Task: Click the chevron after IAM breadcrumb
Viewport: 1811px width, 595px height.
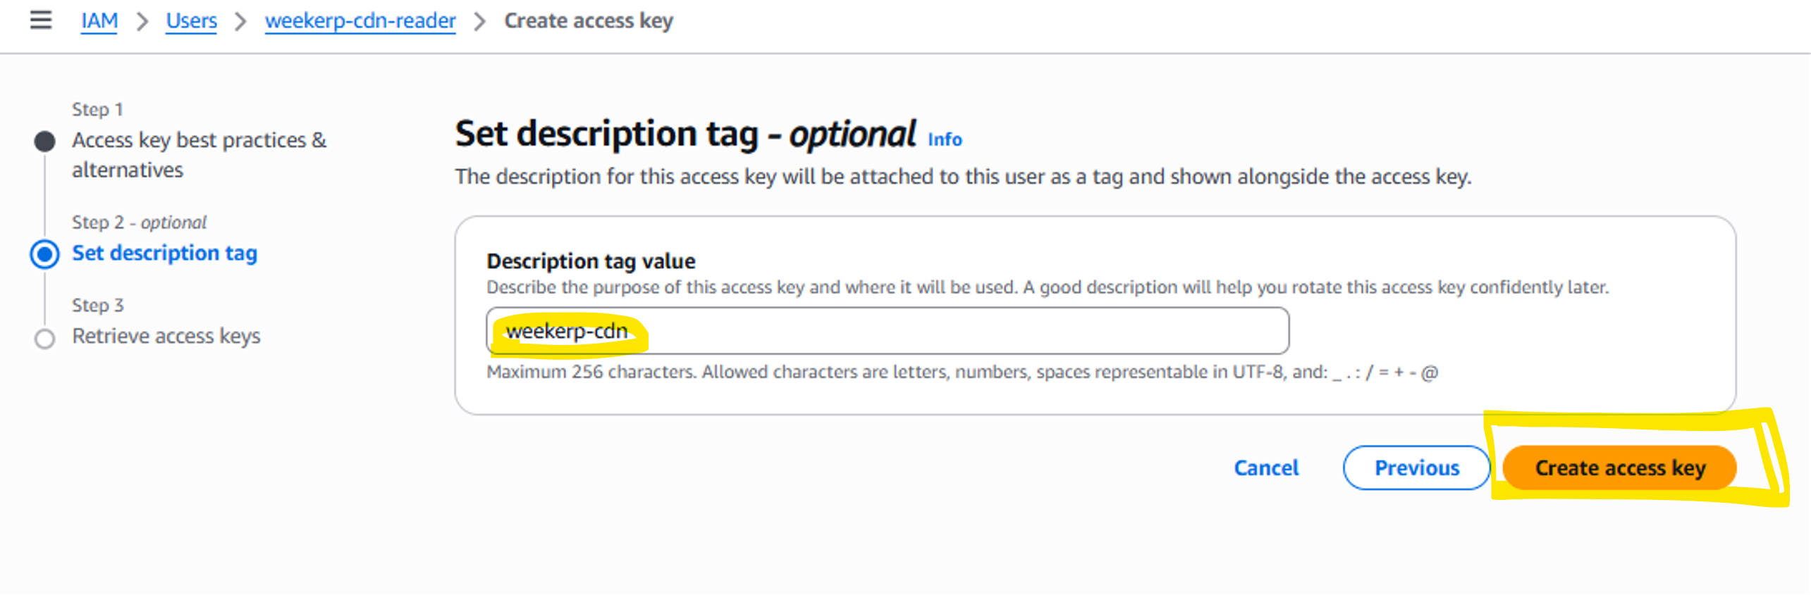Action: 142,22
